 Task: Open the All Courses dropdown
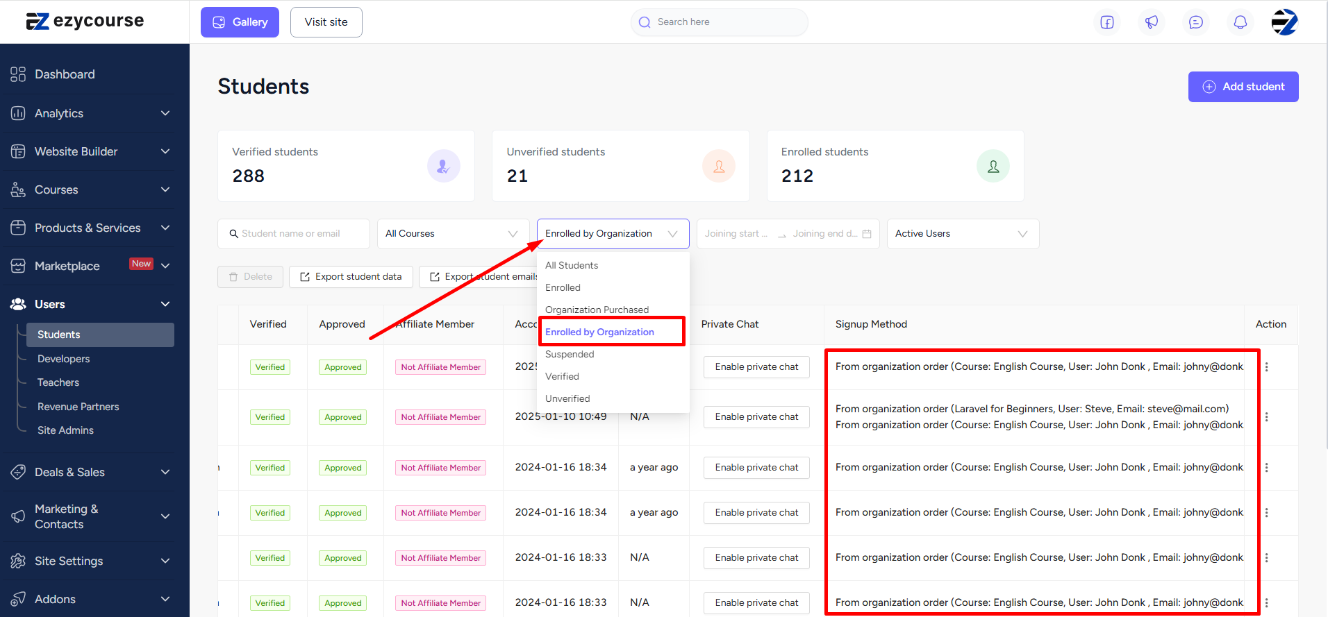[453, 234]
